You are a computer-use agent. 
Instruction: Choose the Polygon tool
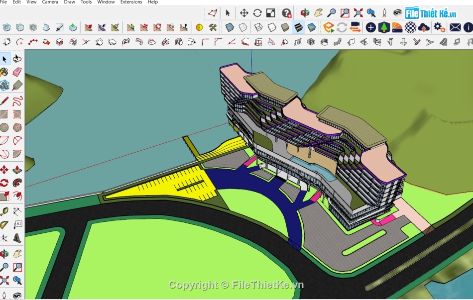(17, 127)
